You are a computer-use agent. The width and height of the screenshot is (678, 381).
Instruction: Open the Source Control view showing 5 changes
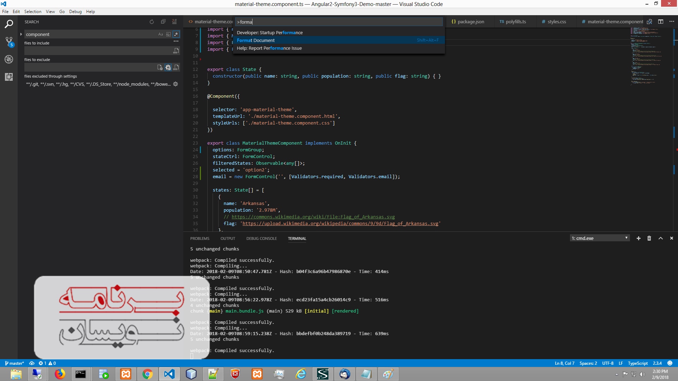coord(8,42)
